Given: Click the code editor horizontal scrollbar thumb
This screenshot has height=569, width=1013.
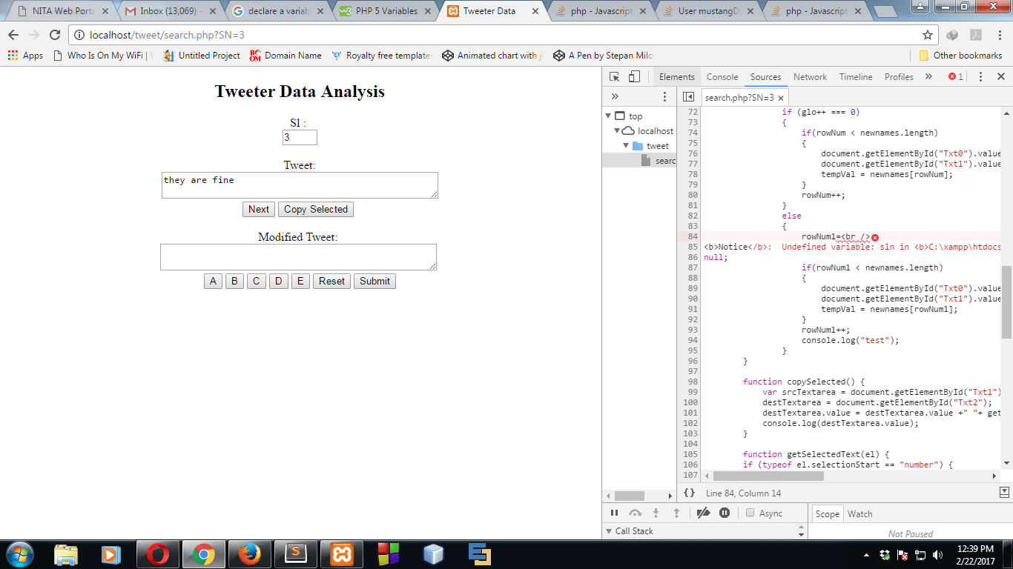Looking at the screenshot, I should (x=768, y=476).
